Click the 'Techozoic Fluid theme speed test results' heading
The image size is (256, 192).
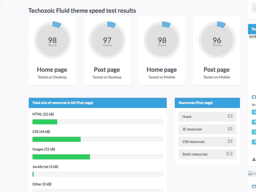82,10
